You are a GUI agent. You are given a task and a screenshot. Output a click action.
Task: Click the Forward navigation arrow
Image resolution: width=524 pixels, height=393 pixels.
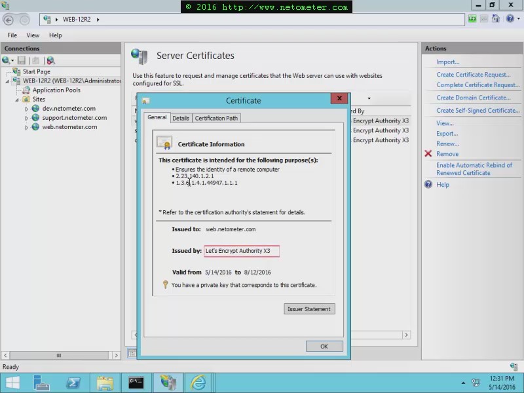pyautogui.click(x=24, y=20)
